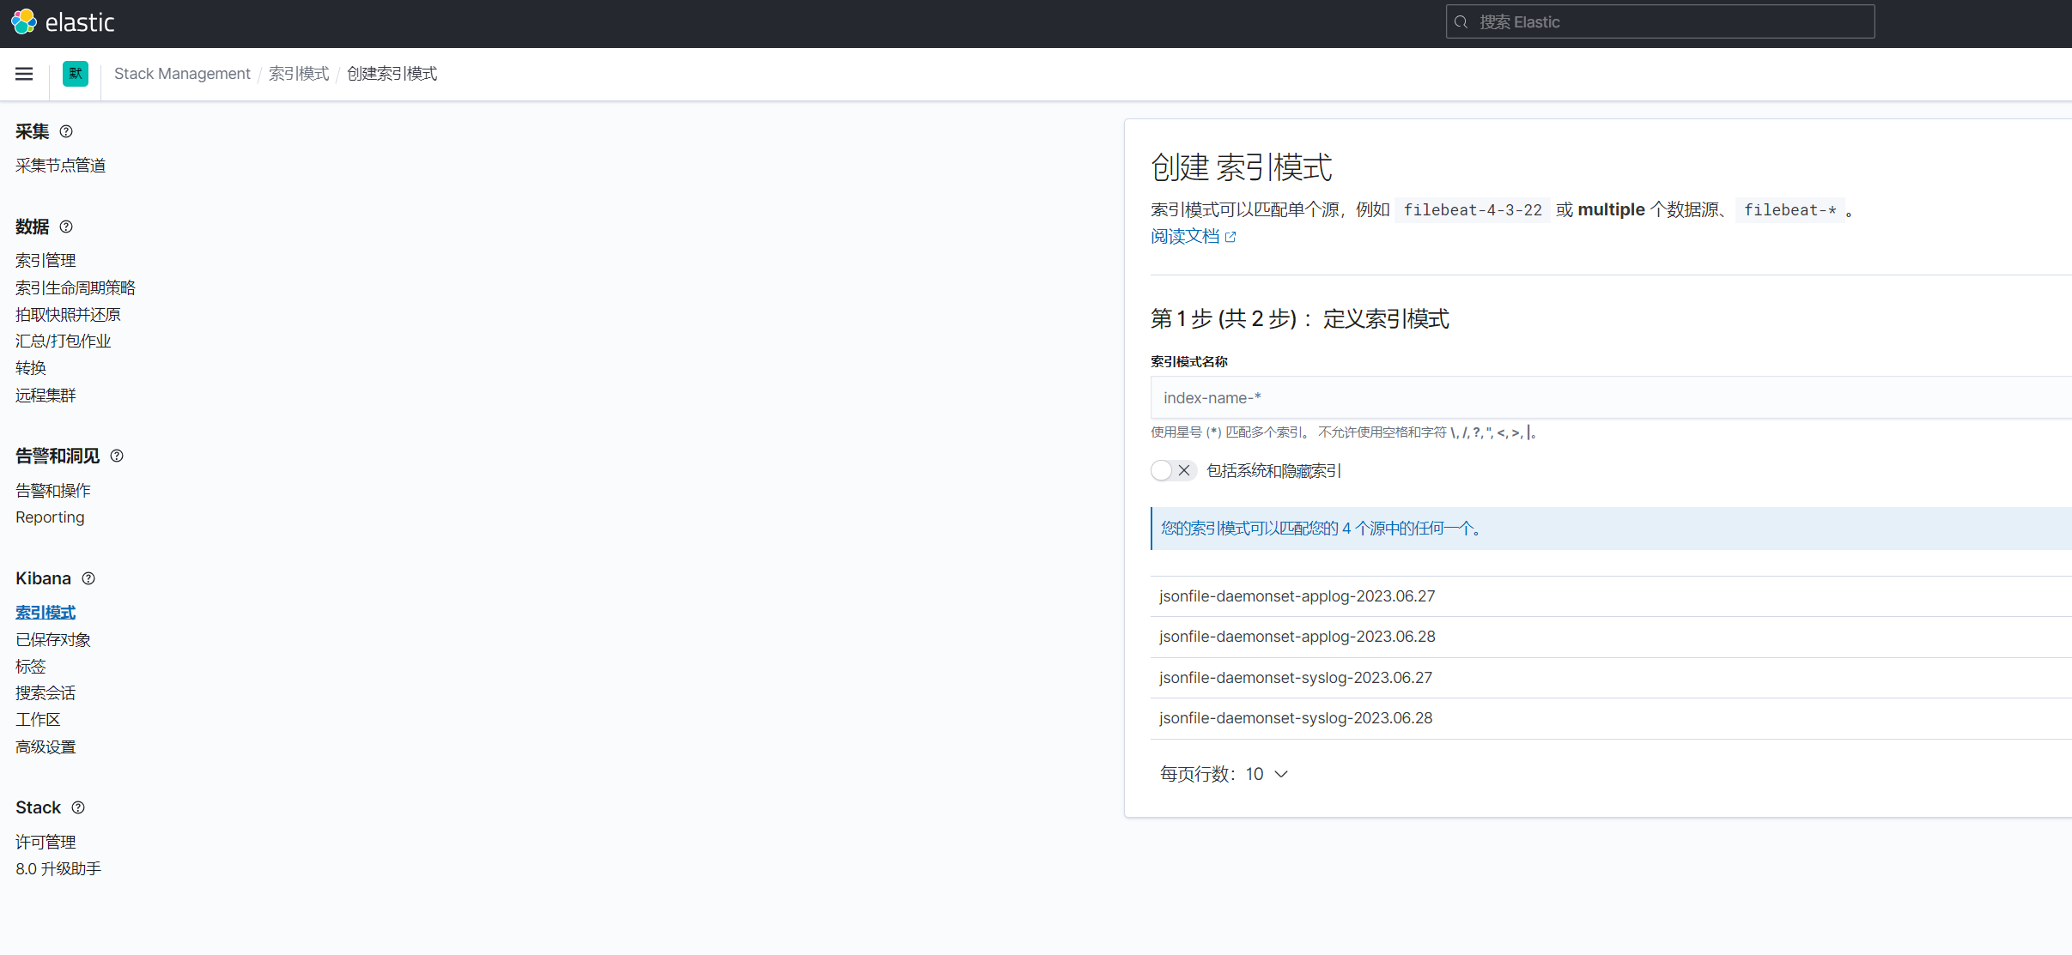The width and height of the screenshot is (2072, 955).
Task: Open 索引管理 in the sidebar
Action: tap(46, 260)
